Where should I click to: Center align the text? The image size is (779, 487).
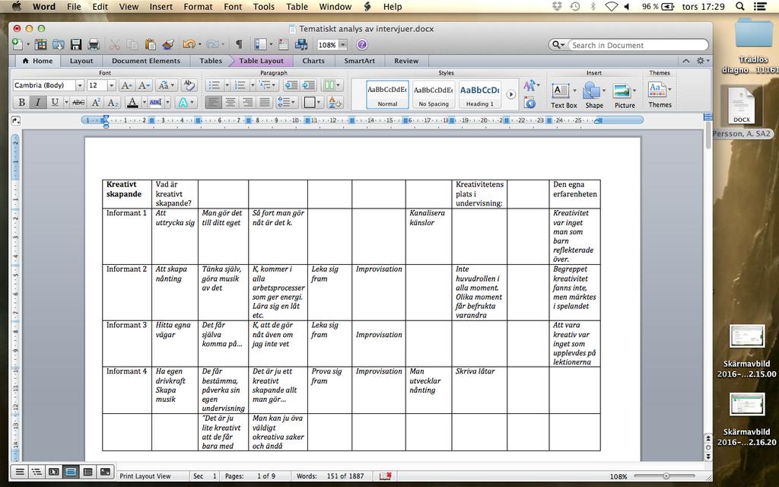point(231,103)
